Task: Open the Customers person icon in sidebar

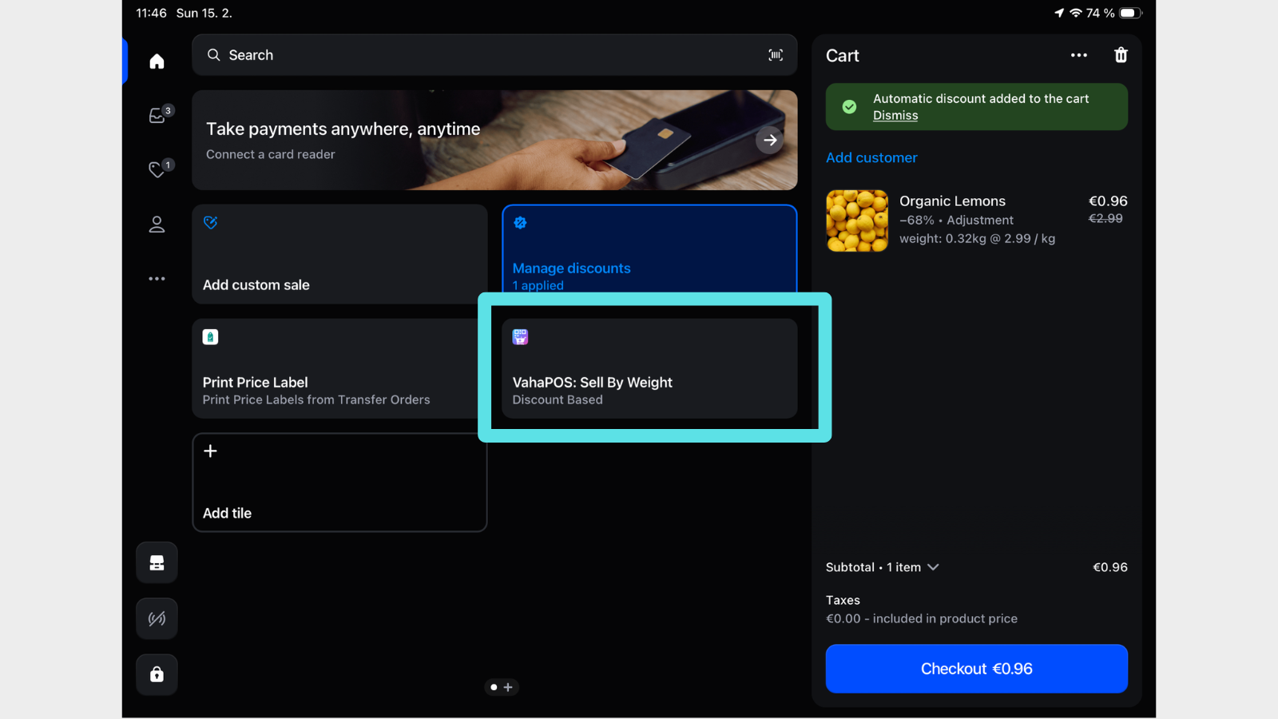Action: point(157,224)
